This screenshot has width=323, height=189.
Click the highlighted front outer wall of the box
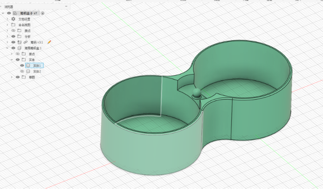pos(151,151)
